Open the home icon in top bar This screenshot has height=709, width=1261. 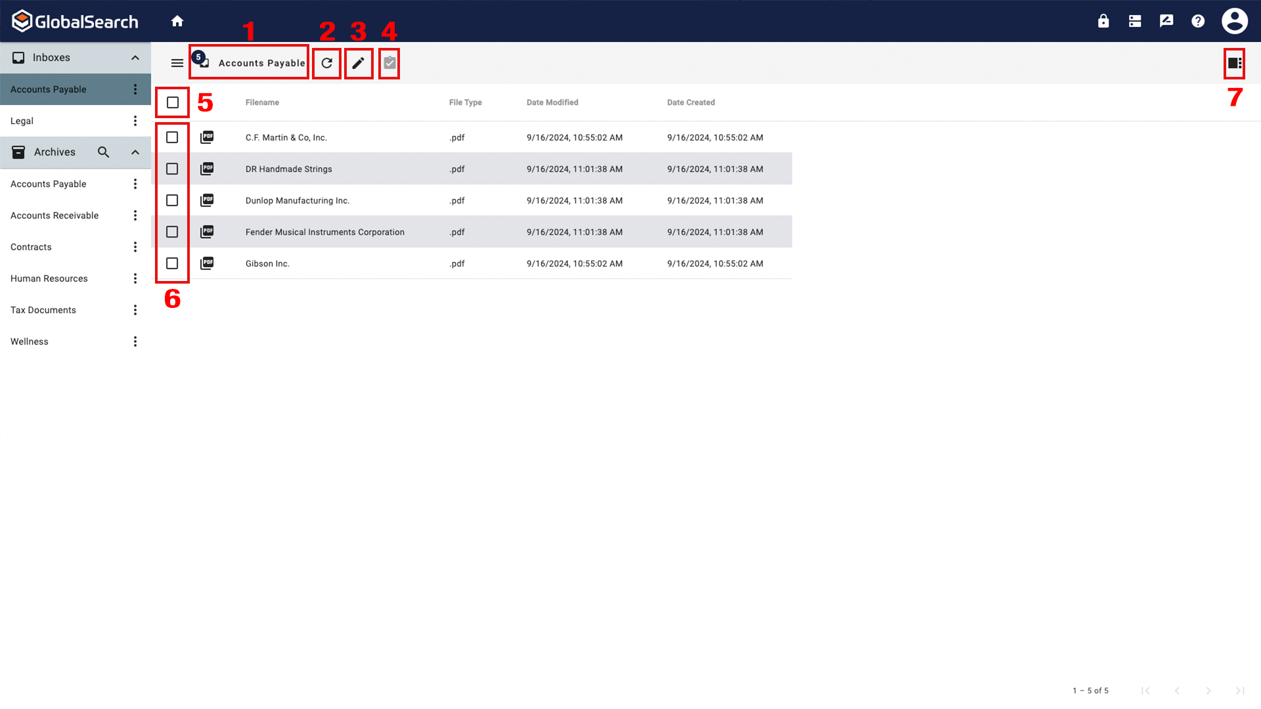177,20
